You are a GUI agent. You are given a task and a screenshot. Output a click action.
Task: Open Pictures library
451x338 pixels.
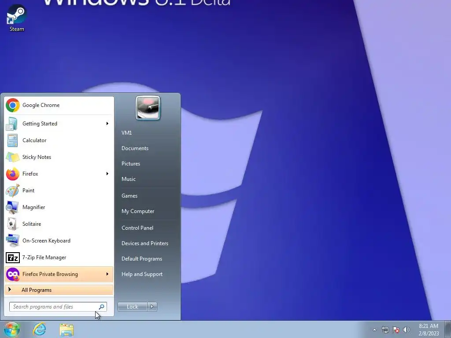[x=130, y=164]
